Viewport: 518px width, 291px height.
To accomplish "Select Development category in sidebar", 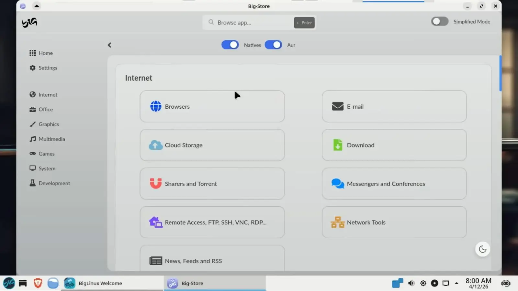I will pyautogui.click(x=50, y=183).
